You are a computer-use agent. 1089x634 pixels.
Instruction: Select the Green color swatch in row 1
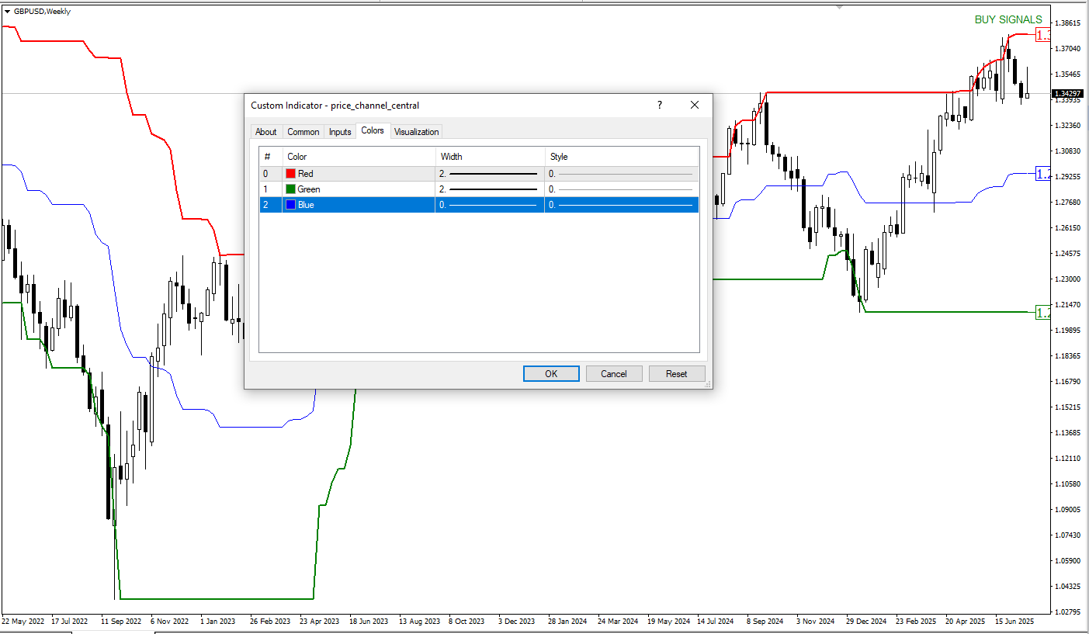click(291, 189)
